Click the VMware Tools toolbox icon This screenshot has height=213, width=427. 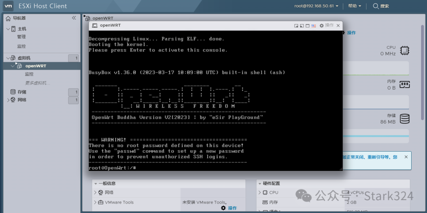pos(101,202)
